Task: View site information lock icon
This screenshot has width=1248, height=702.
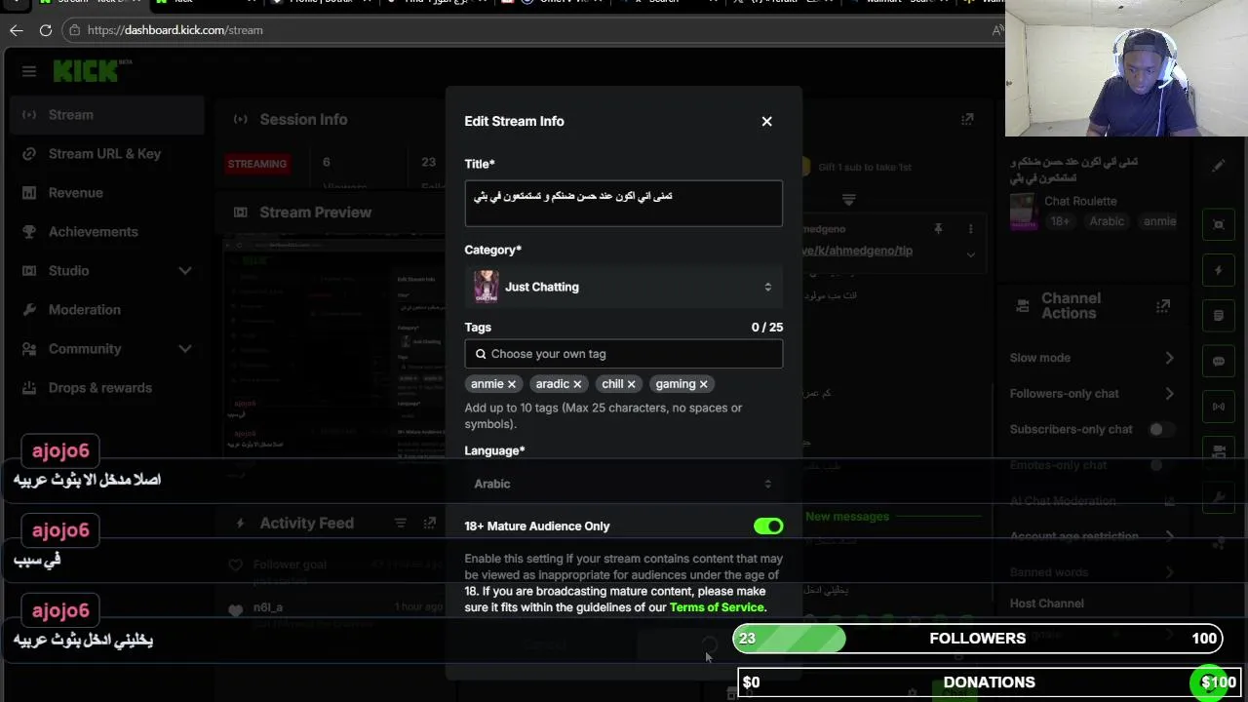Action: click(75, 30)
